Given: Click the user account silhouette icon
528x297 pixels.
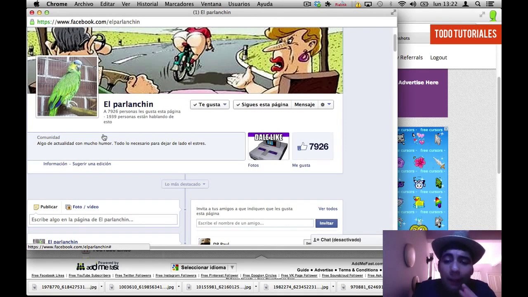Looking at the screenshot, I should 465,4.
